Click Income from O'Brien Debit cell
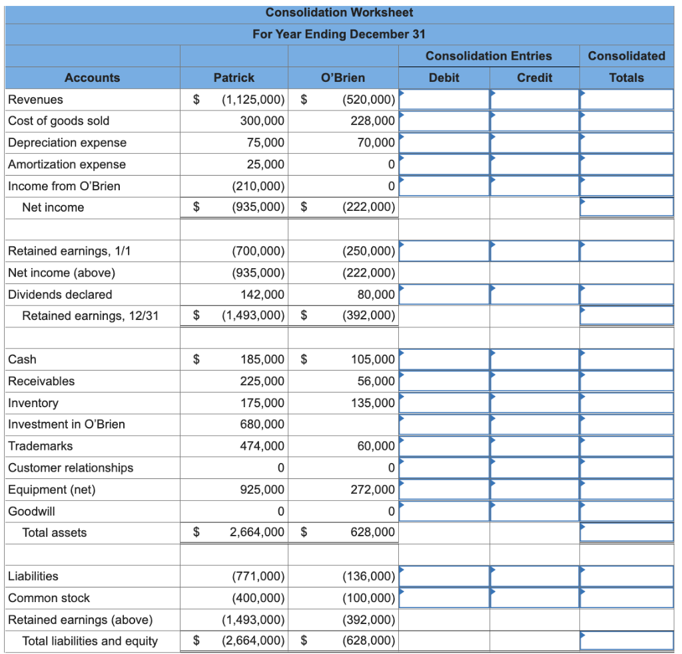Image resolution: width=682 pixels, height=654 pixels. (444, 186)
